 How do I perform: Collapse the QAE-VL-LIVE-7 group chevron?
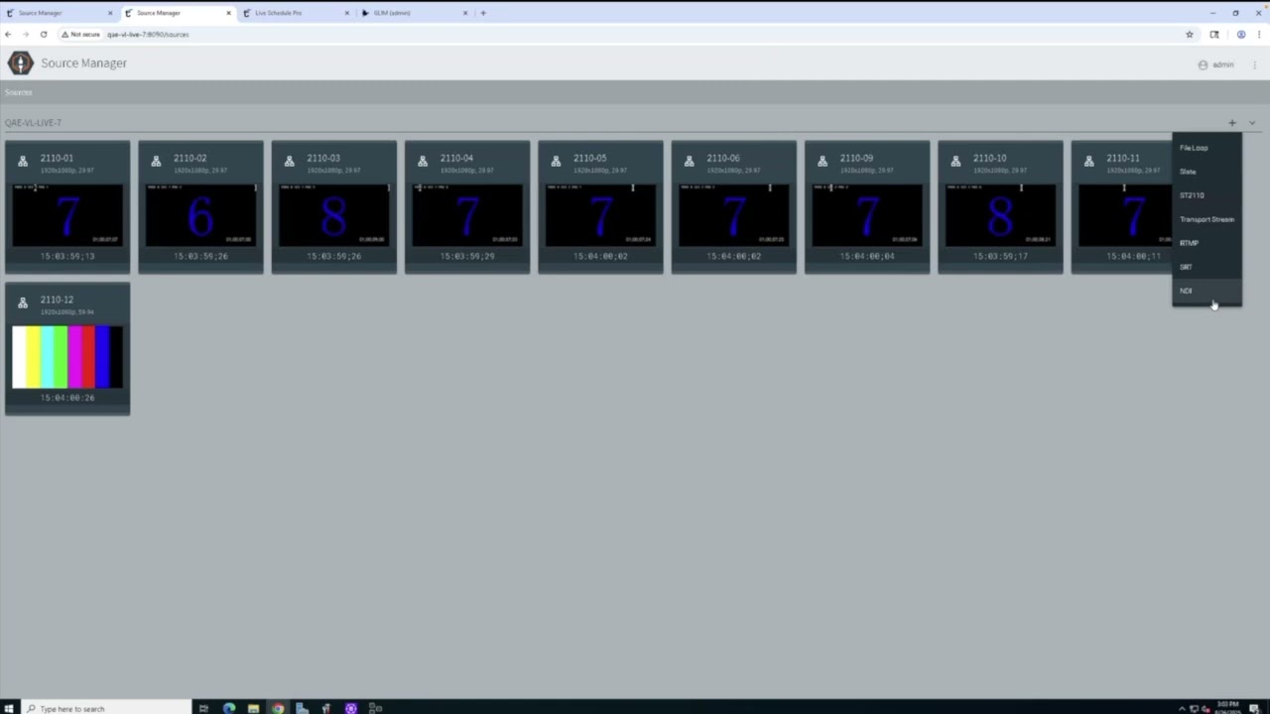[x=1252, y=123]
